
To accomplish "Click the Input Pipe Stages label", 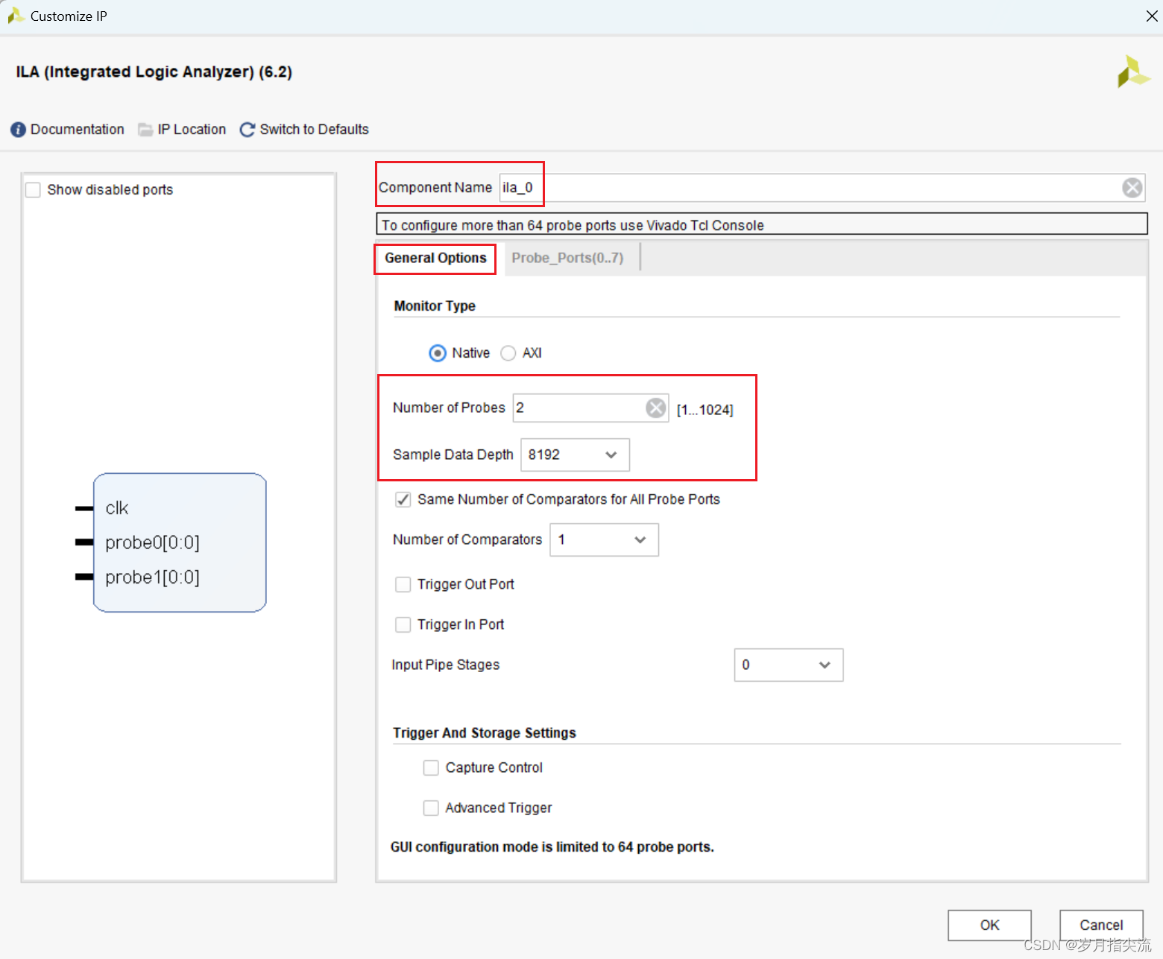I will tap(446, 665).
